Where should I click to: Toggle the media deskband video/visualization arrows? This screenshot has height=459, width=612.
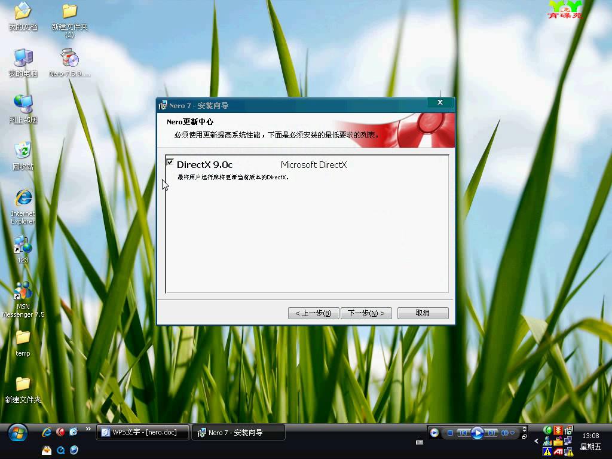pyautogui.click(x=524, y=429)
